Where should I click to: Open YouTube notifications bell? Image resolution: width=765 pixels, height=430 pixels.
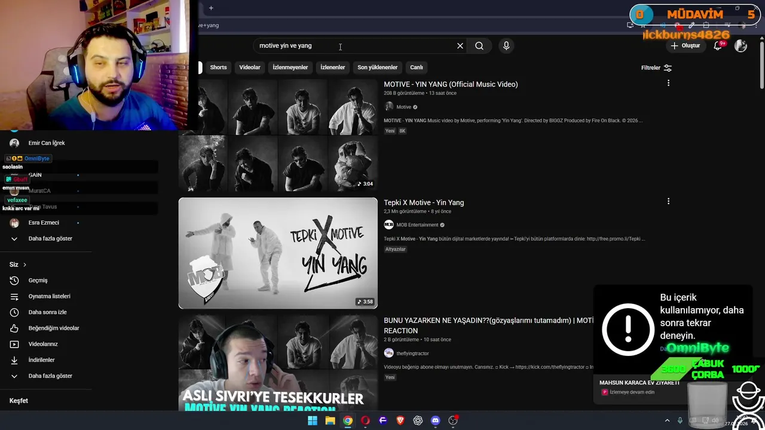(x=718, y=46)
